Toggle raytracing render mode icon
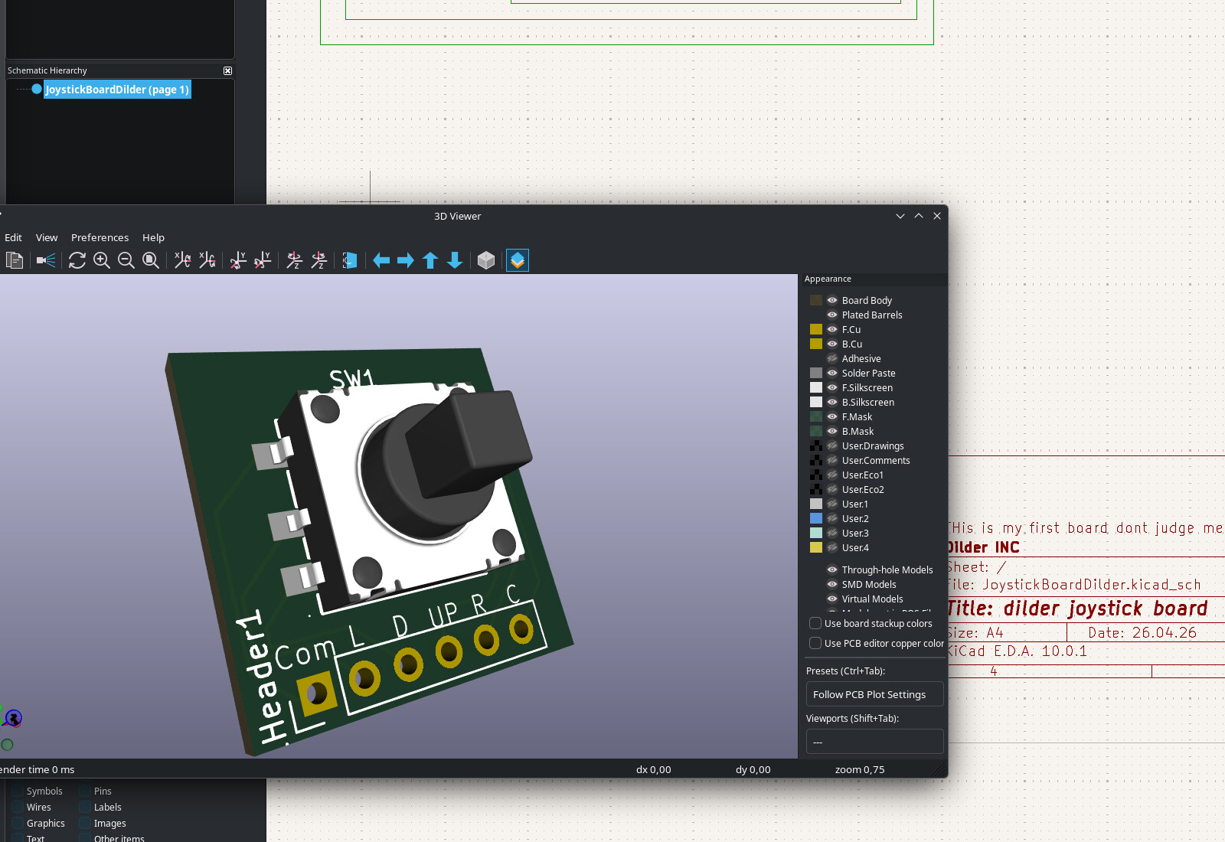Screen dimensions: 1225x842 46,260
